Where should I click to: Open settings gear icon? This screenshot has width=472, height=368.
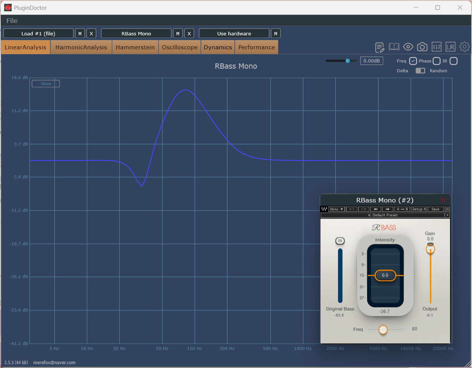coord(464,47)
